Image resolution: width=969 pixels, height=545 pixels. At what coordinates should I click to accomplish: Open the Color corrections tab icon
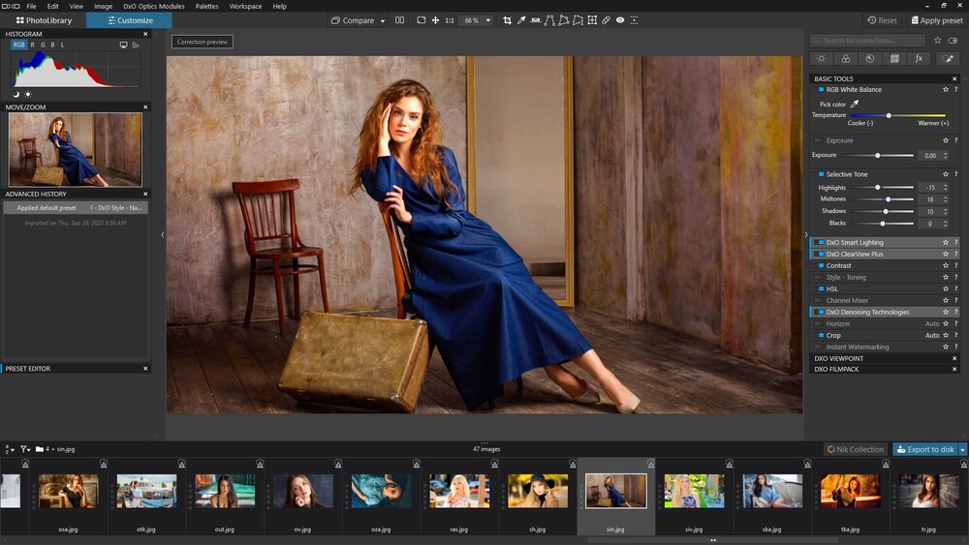coord(845,59)
